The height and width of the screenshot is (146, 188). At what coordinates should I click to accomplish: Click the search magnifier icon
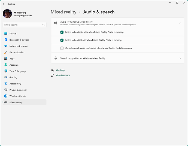(x=44, y=25)
